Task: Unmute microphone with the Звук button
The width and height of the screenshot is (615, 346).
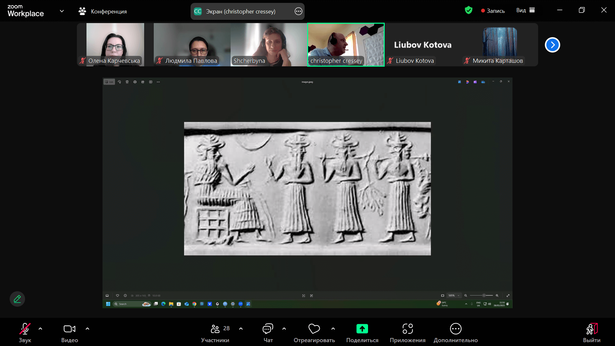Action: [25, 333]
